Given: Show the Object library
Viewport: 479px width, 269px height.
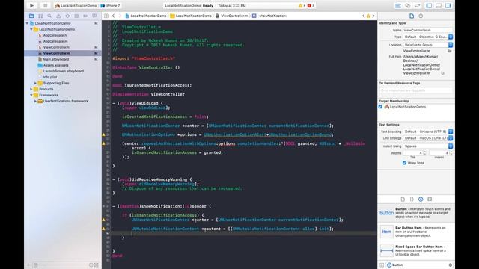Looking at the screenshot, I should click(421, 200).
